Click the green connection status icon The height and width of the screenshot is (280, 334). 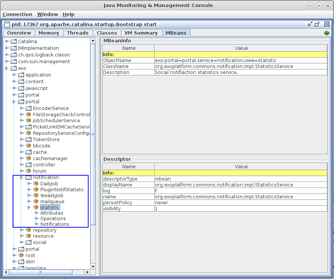[x=327, y=33]
